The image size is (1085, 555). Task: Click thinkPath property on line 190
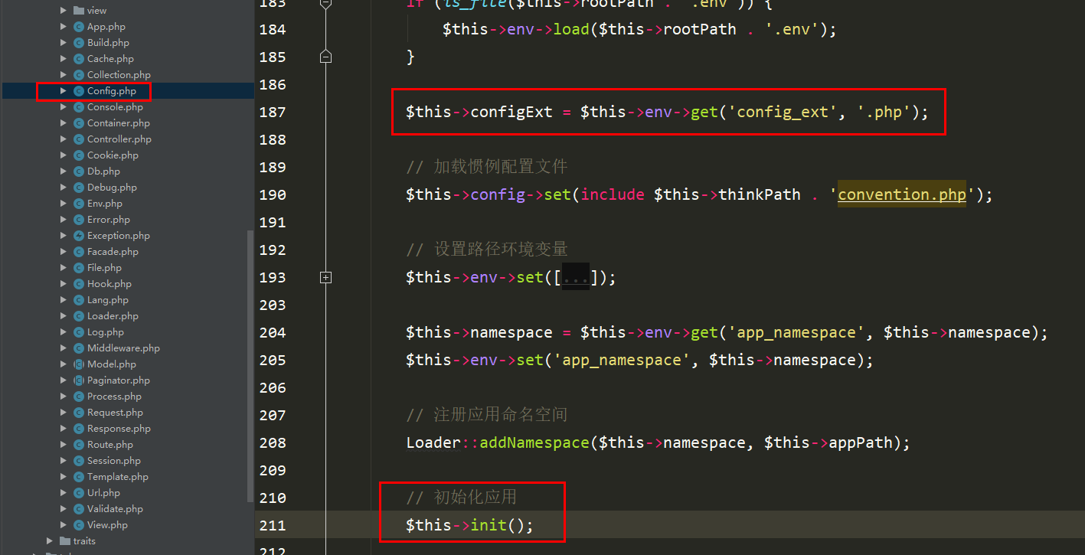(760, 194)
